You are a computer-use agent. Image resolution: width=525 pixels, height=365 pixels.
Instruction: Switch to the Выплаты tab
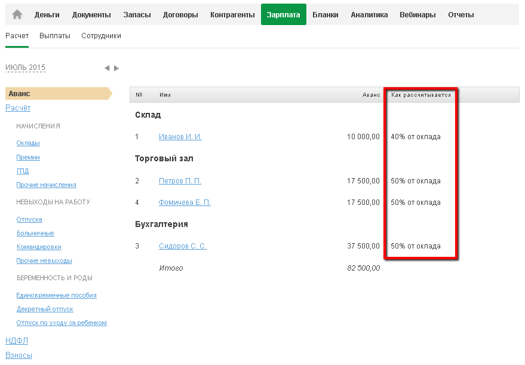pos(55,36)
